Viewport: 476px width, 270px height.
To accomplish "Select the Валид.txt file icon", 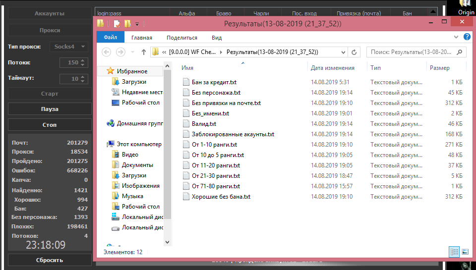I will pos(186,124).
